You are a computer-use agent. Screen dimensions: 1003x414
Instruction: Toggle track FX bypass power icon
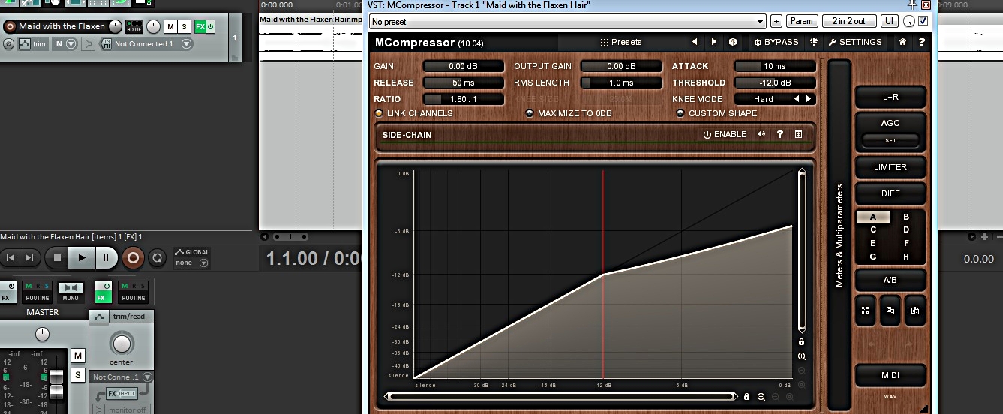(210, 27)
